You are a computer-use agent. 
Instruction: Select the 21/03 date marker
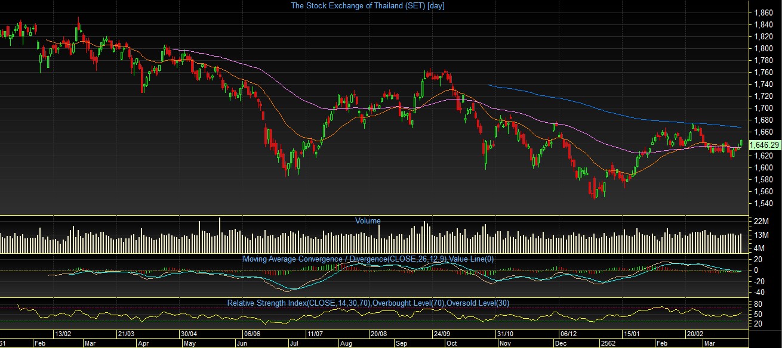126,334
